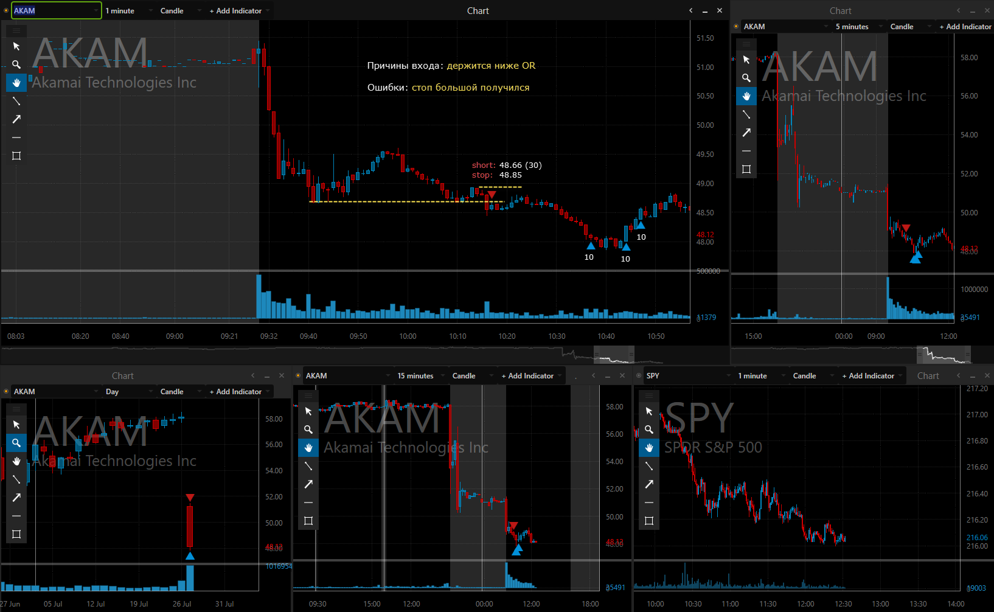The image size is (994, 612).
Task: Select pointer tool in Day AKAM chart
Action: [16, 425]
